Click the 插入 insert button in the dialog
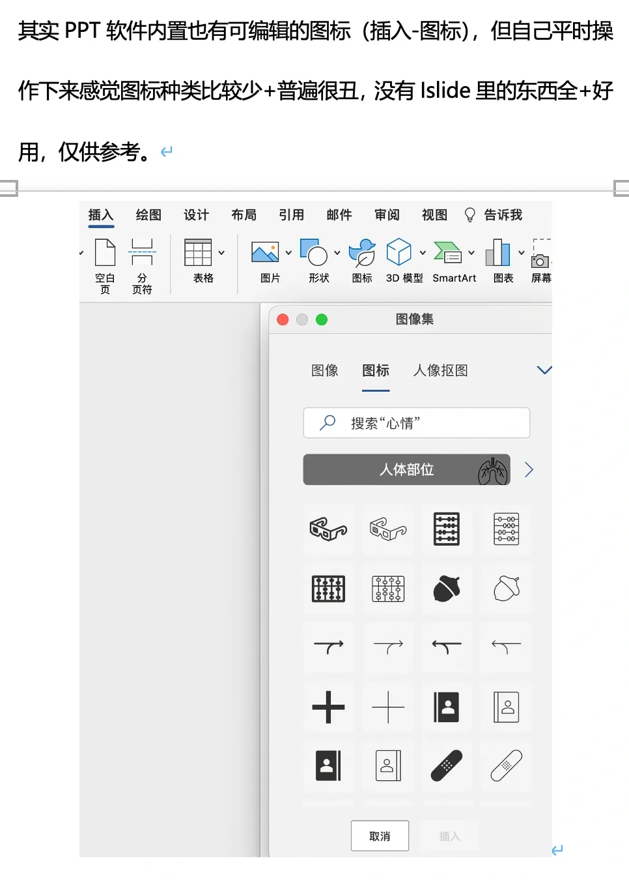This screenshot has width=629, height=880. coord(449,835)
